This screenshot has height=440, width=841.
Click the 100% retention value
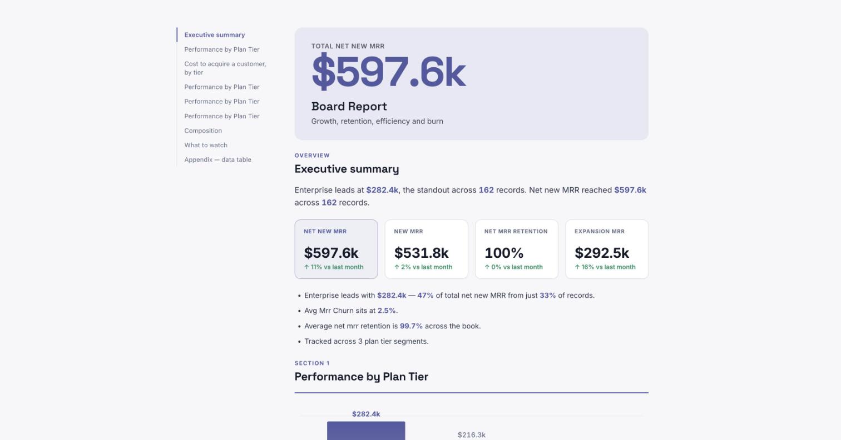pyautogui.click(x=504, y=253)
